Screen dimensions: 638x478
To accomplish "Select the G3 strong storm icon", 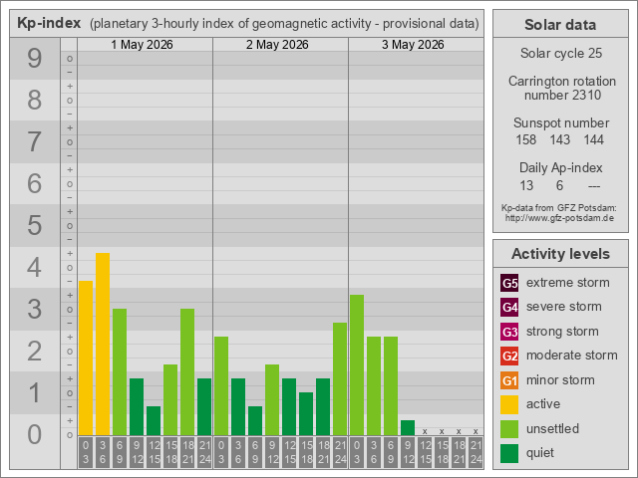I will [x=509, y=332].
